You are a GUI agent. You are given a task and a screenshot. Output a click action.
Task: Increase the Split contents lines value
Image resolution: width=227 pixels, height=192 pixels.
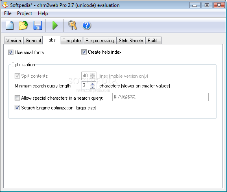coord(92,74)
